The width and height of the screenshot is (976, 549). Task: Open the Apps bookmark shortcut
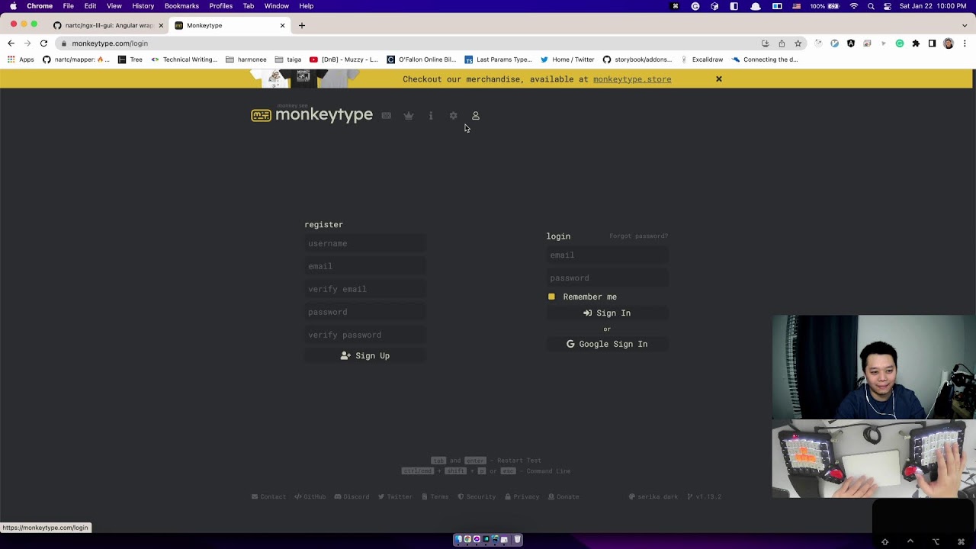[21, 59]
